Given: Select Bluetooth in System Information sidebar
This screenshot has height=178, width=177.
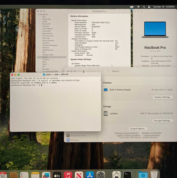Looking at the screenshot, I should [46, 24].
